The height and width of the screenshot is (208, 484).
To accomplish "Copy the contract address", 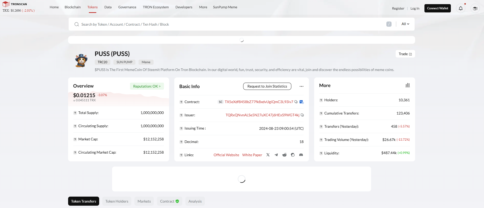I will (296, 102).
